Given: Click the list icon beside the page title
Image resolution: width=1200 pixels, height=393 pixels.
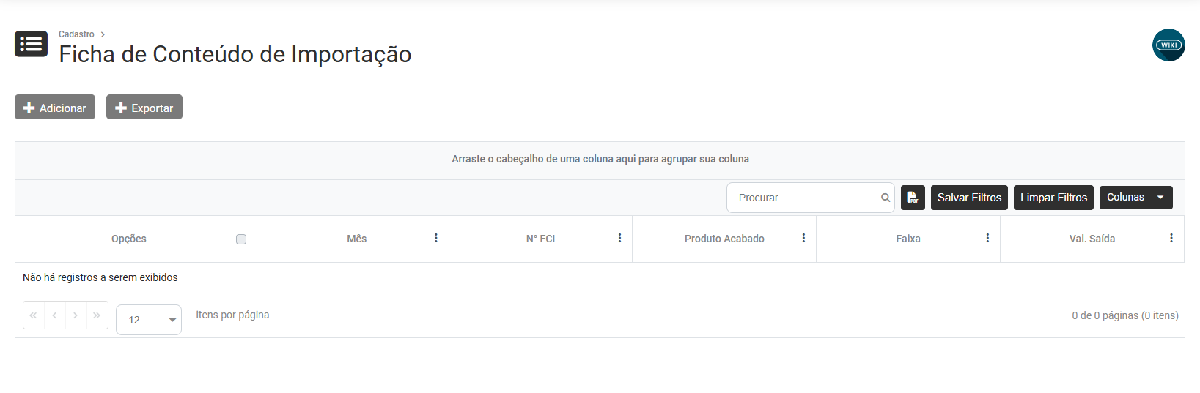Looking at the screenshot, I should (31, 44).
